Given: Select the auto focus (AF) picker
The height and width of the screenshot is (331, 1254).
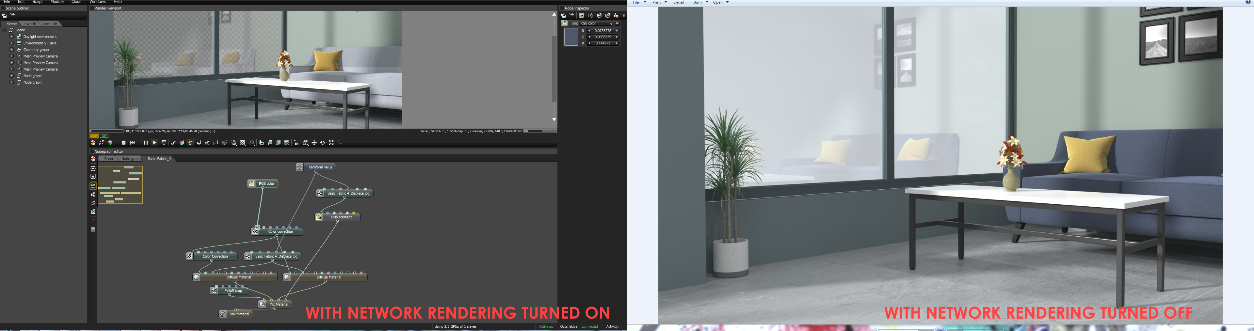Looking at the screenshot, I should click(x=173, y=143).
